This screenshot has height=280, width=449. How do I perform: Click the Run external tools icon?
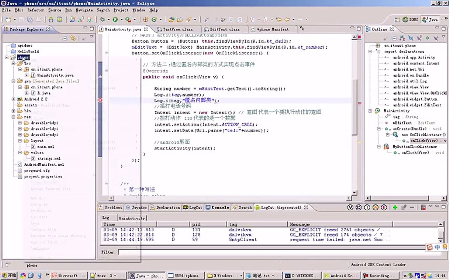[128, 19]
